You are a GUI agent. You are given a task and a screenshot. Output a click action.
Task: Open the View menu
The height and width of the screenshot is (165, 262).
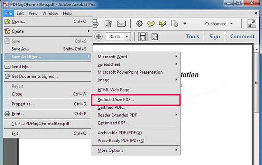point(33,13)
